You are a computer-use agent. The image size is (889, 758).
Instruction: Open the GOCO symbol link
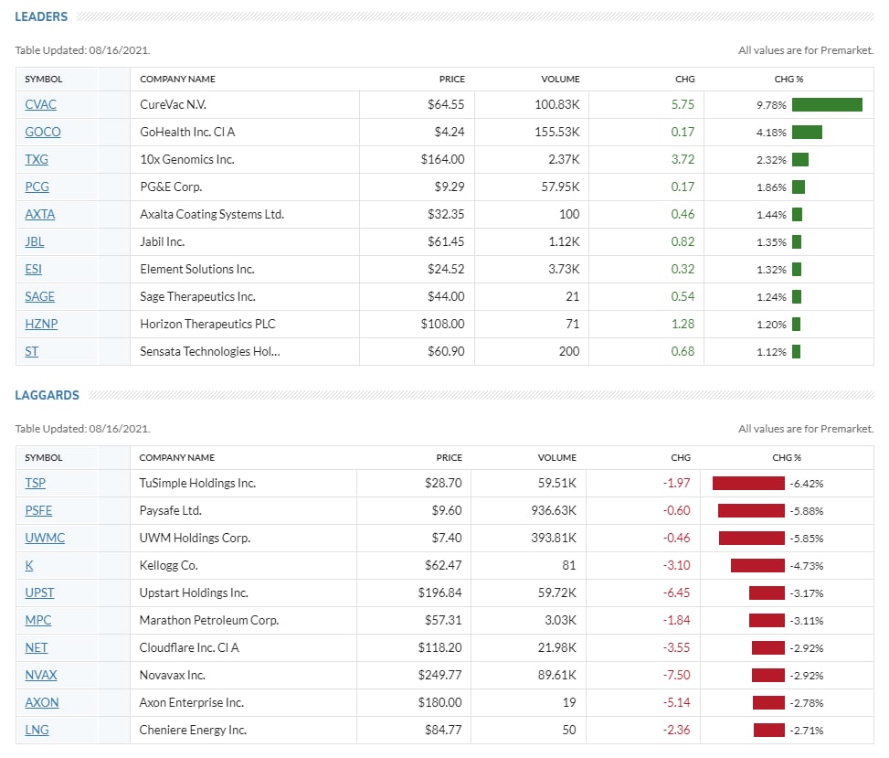(x=43, y=132)
